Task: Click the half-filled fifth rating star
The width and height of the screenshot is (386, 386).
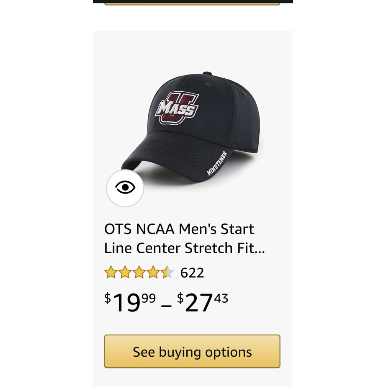Action: coord(167,273)
